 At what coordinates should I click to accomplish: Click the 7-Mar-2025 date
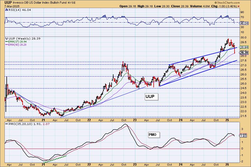pyautogui.click(x=12, y=6)
